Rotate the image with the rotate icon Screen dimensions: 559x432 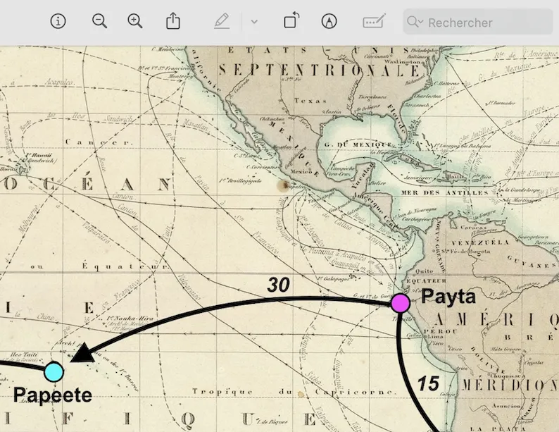point(291,21)
